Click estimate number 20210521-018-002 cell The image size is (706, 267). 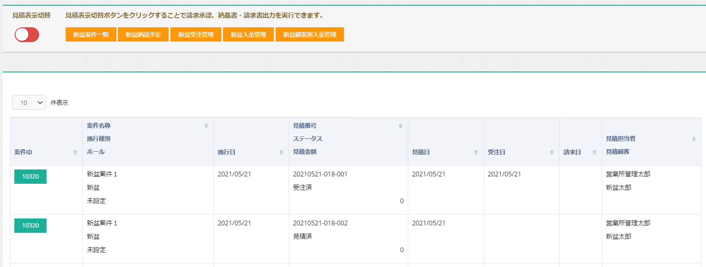(x=320, y=223)
